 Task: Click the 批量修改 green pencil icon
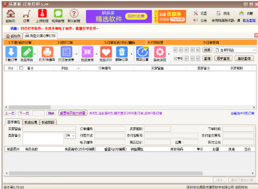(x=27, y=54)
